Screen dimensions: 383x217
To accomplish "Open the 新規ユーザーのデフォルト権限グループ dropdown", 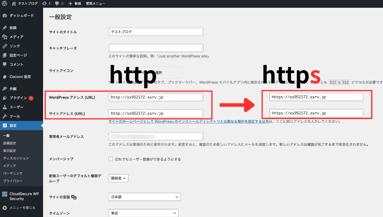I will [x=118, y=178].
